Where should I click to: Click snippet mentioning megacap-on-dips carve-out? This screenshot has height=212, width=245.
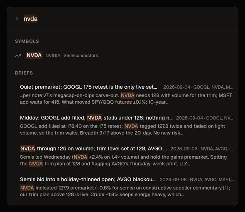[x=126, y=99]
